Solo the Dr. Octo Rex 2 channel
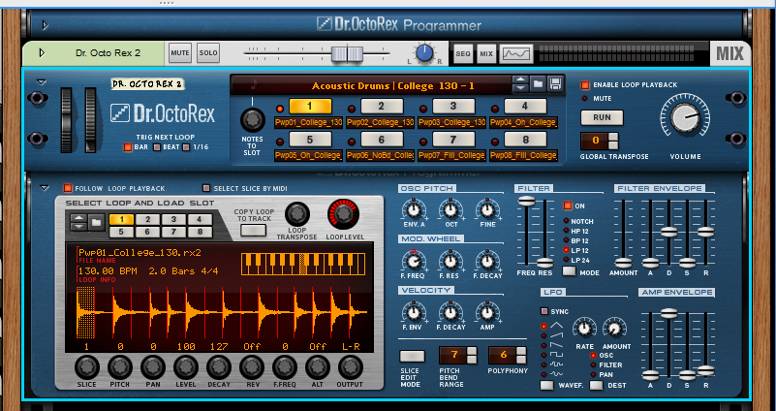Screen dimensions: 776x411 (208, 53)
